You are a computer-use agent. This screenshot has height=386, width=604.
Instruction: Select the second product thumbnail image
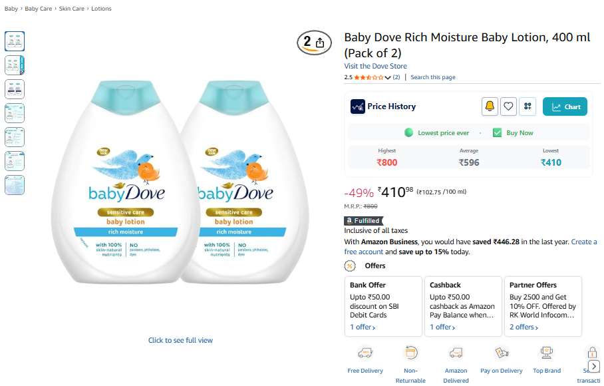tap(15, 65)
